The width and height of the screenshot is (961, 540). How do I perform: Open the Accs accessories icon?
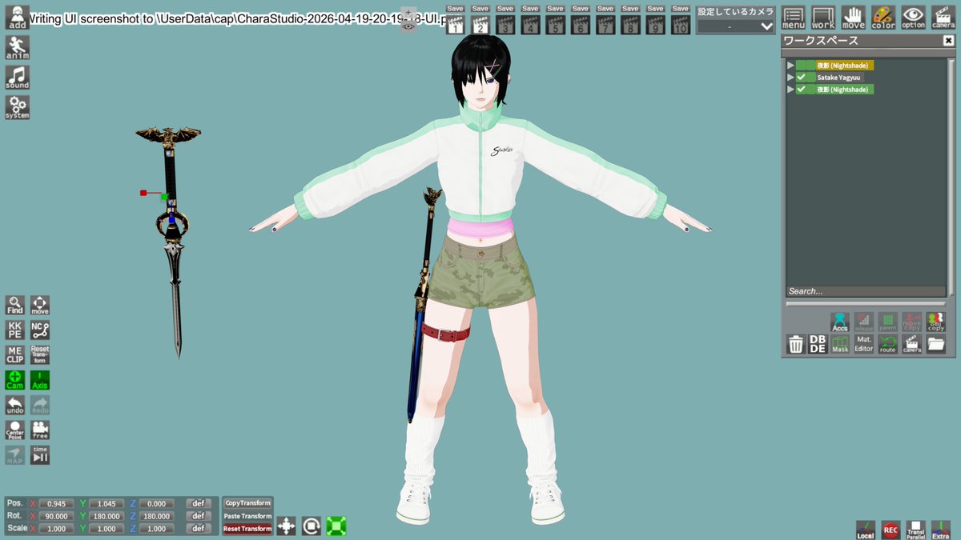840,322
